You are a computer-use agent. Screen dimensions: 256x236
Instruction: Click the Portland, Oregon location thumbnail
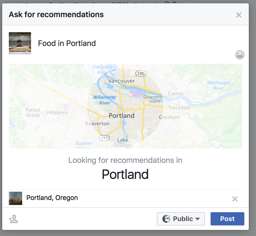pos(16,198)
